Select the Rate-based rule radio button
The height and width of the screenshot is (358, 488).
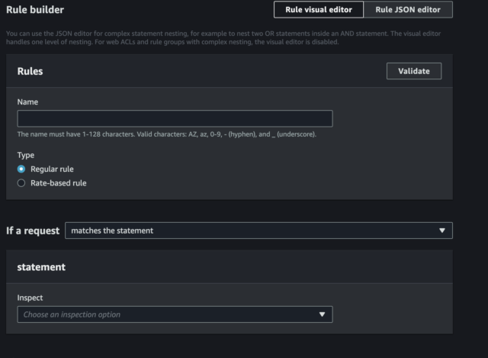(21, 183)
